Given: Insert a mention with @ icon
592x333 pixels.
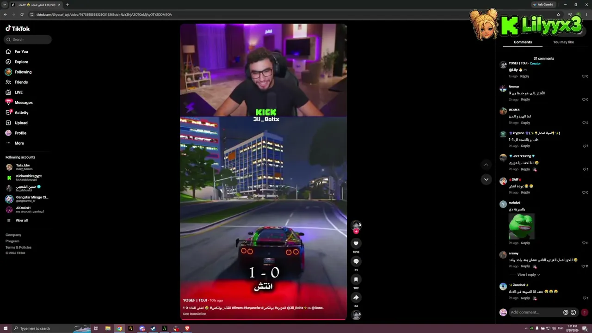Looking at the screenshot, I should (x=566, y=313).
